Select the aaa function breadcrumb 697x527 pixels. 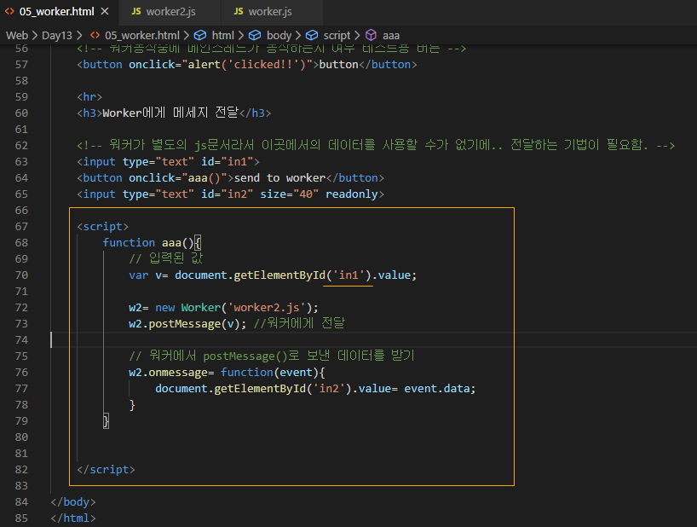391,36
